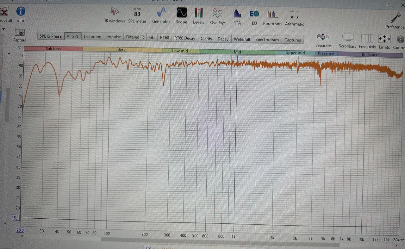
Task: Open the Captured tab
Action: [293, 40]
